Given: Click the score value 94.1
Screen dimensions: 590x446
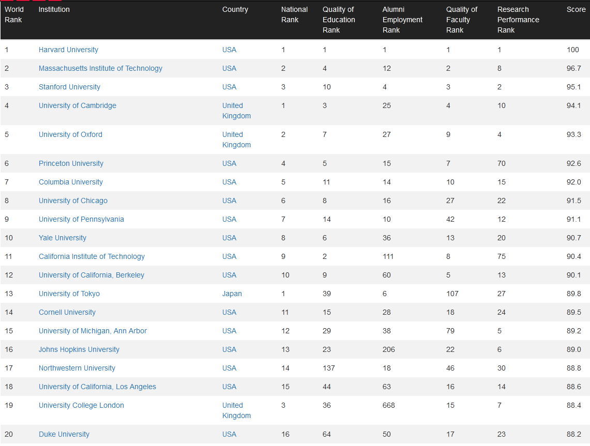Looking at the screenshot, I should tap(574, 105).
